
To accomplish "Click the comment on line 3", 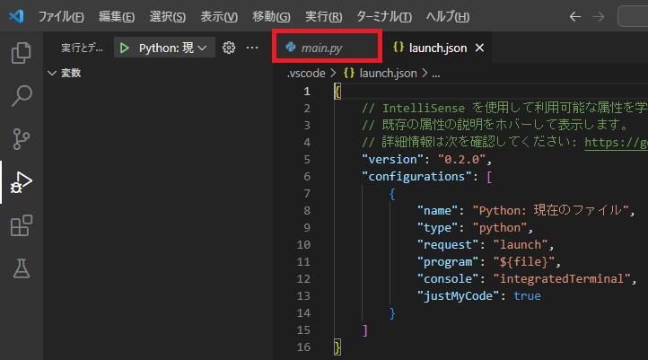I will coord(495,125).
